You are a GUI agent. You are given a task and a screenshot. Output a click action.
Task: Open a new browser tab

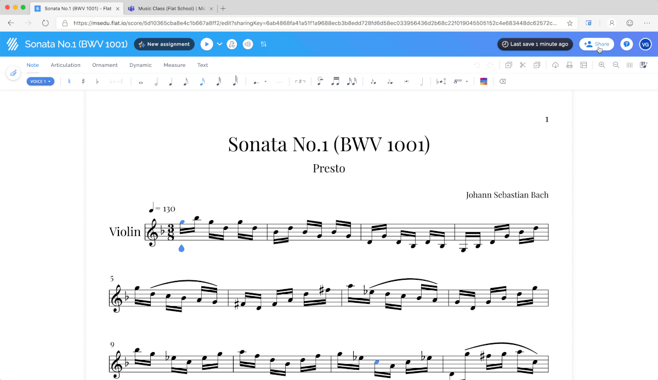[223, 9]
